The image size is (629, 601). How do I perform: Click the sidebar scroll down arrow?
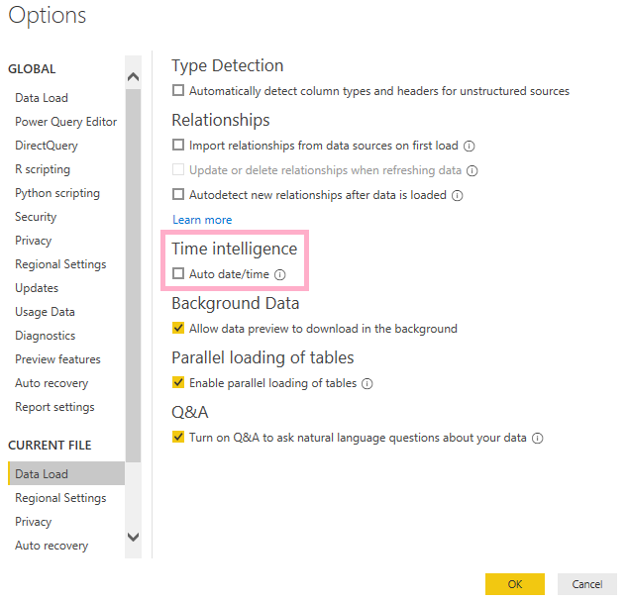133,537
